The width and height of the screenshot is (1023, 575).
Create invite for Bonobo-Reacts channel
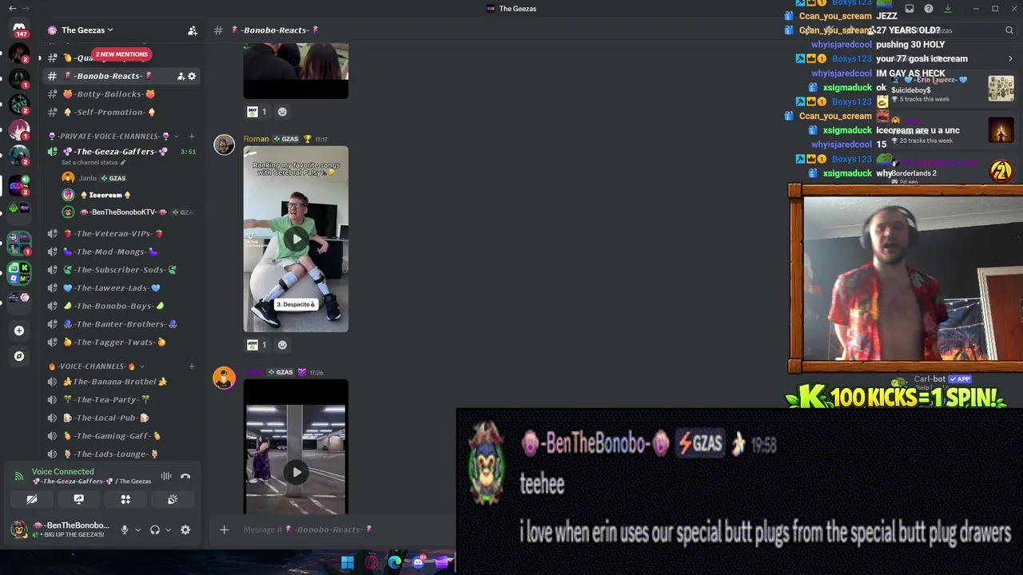point(181,76)
